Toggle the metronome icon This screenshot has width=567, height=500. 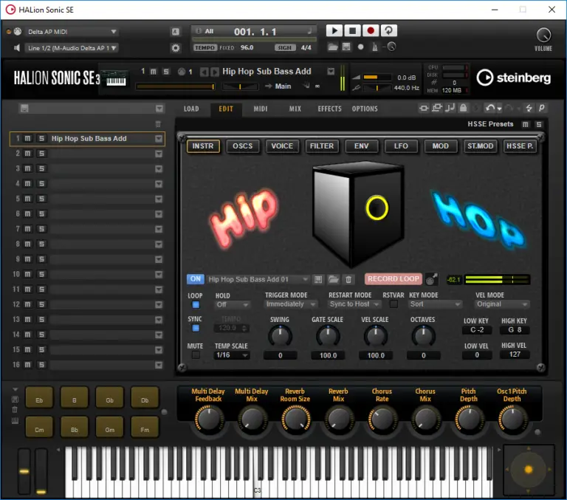click(x=375, y=47)
